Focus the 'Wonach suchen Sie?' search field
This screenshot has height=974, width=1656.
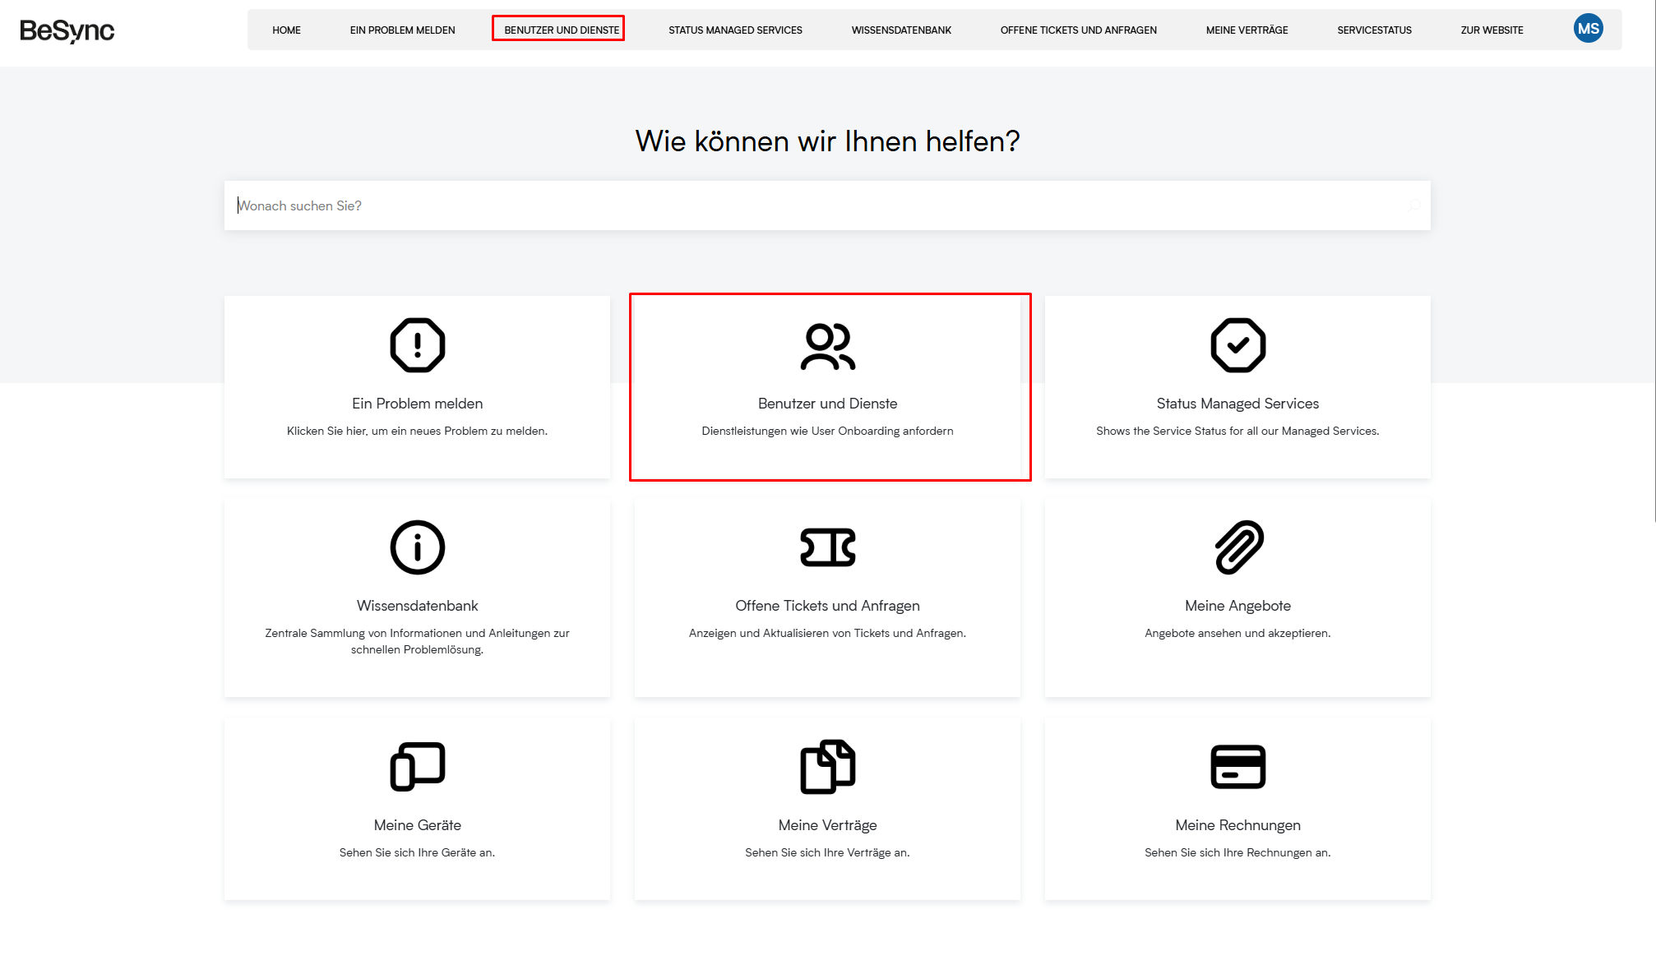pos(814,205)
